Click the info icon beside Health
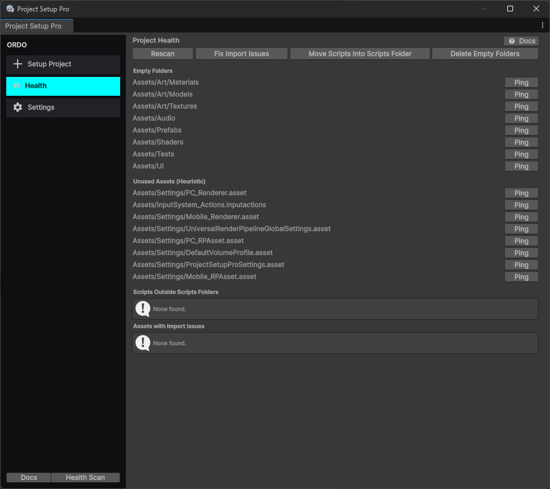The width and height of the screenshot is (550, 489). pyautogui.click(x=17, y=85)
